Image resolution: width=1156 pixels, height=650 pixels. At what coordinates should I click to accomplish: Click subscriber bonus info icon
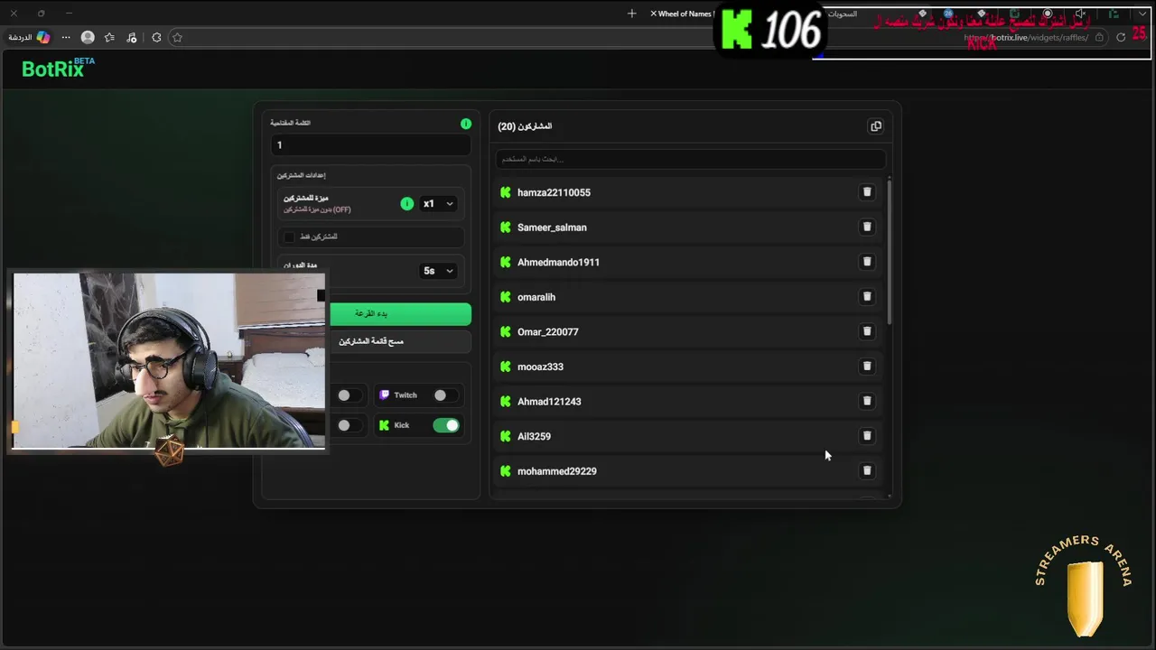406,204
